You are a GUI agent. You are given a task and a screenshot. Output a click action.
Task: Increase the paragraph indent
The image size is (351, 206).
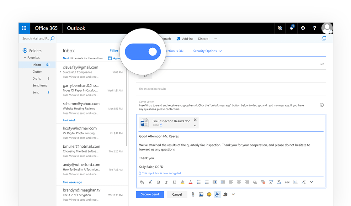point(223,182)
